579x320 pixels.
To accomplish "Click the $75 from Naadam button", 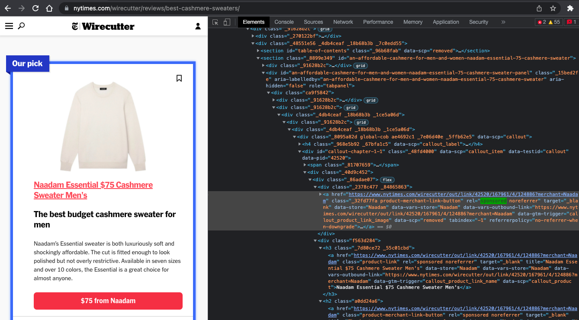I will click(x=108, y=301).
